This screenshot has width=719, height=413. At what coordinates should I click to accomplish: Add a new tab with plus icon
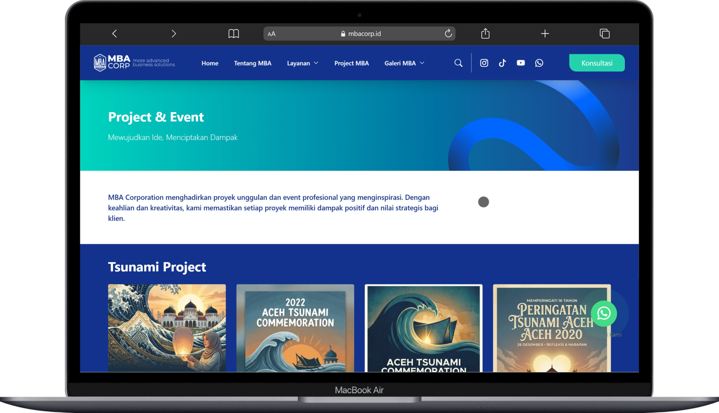coord(545,34)
